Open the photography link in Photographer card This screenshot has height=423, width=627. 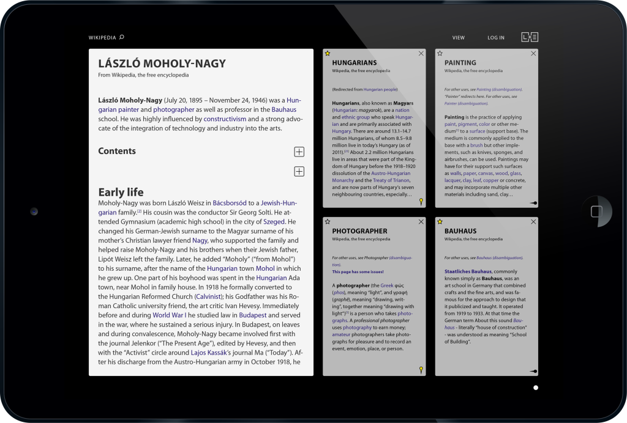(x=357, y=328)
